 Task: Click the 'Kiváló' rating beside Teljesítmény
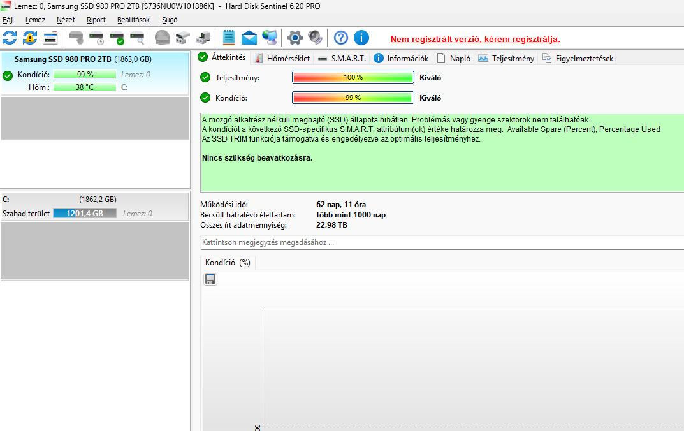point(430,78)
